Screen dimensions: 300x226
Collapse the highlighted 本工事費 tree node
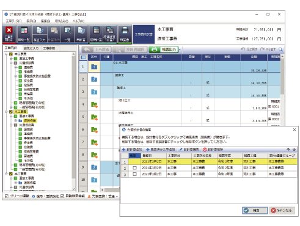point(7,112)
